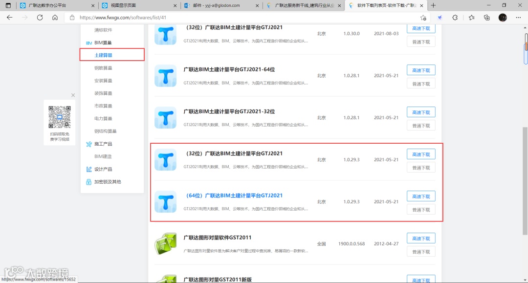The height and width of the screenshot is (283, 528).
Task: Close the 广联达数字办公平台 tab
Action: tap(93, 5)
